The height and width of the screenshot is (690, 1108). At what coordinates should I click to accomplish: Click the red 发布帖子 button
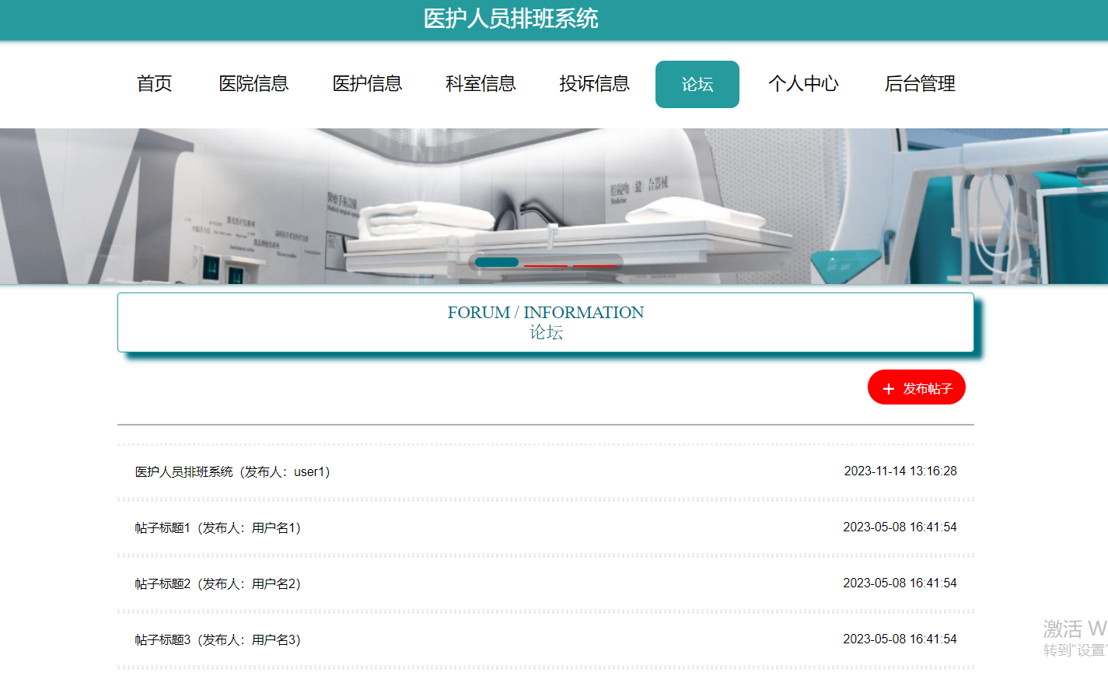coord(917,387)
